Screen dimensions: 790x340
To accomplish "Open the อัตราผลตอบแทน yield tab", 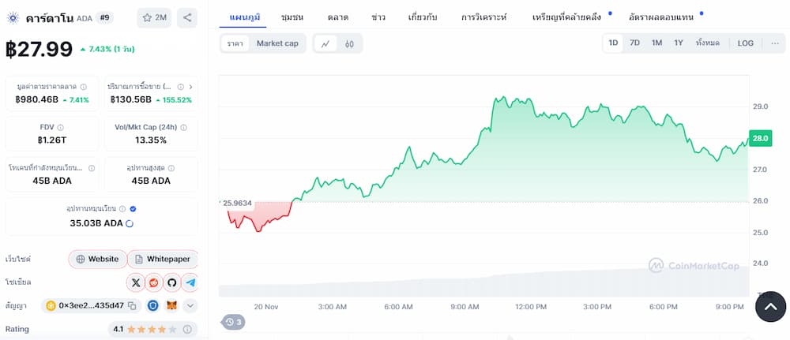I will pyautogui.click(x=661, y=17).
